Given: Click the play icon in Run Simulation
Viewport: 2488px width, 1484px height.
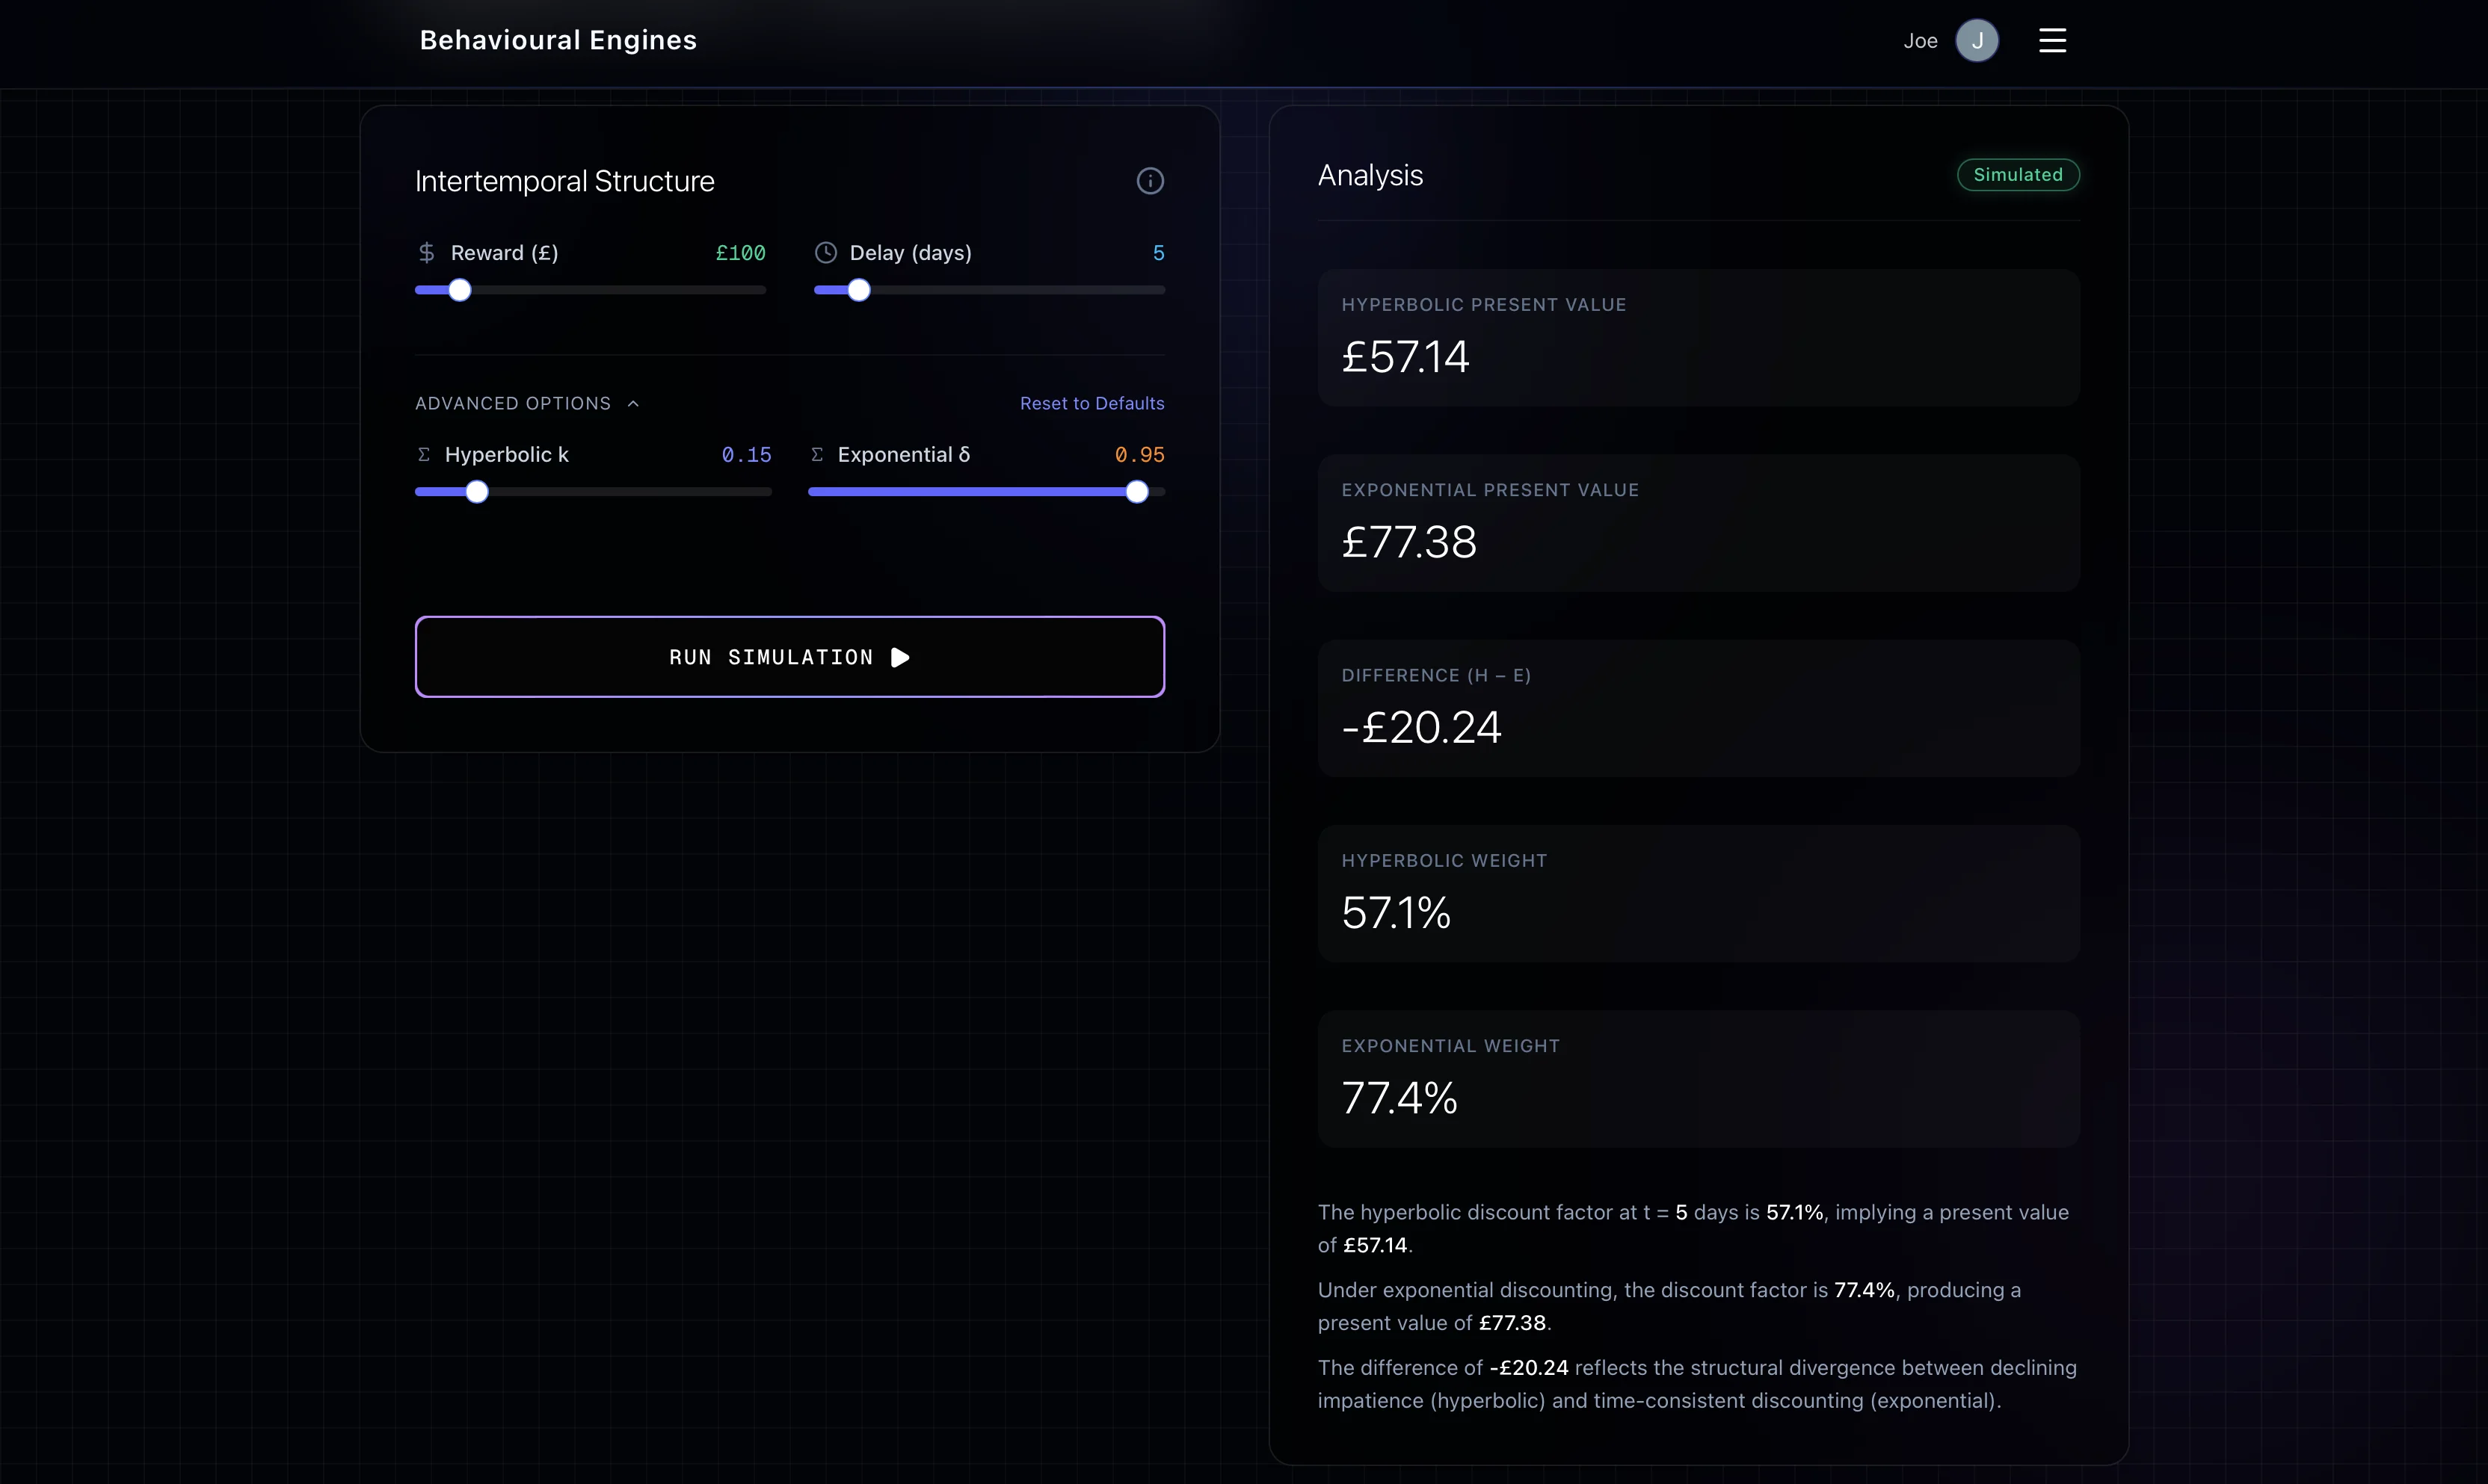Looking at the screenshot, I should click(x=899, y=658).
